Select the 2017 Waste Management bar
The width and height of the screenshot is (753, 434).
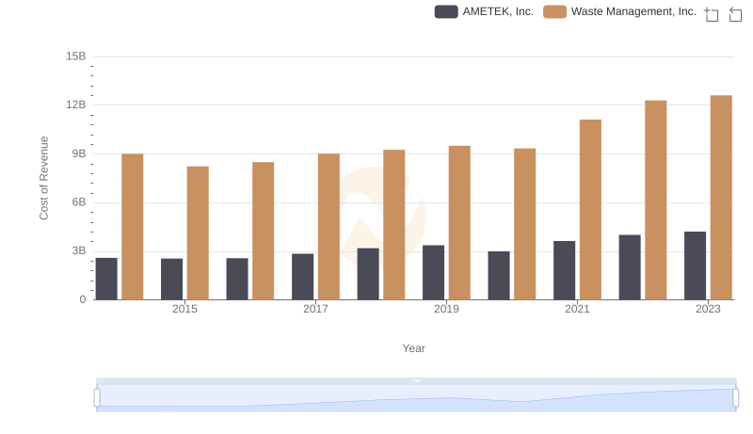tap(328, 227)
